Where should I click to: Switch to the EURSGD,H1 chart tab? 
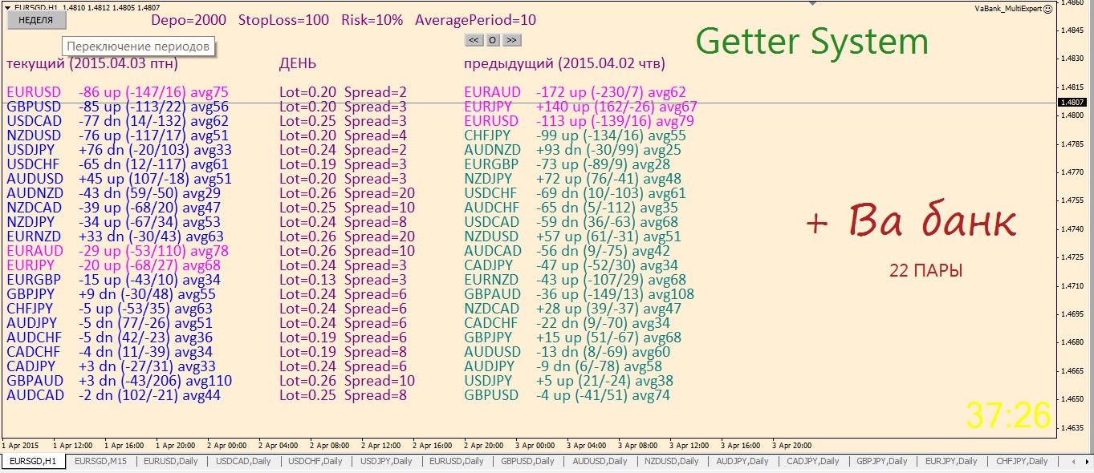pos(32,461)
